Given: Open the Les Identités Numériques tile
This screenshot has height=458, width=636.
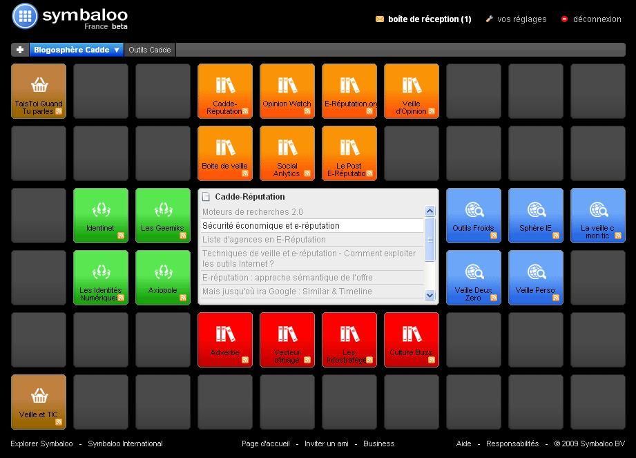Looking at the screenshot, I should (101, 278).
